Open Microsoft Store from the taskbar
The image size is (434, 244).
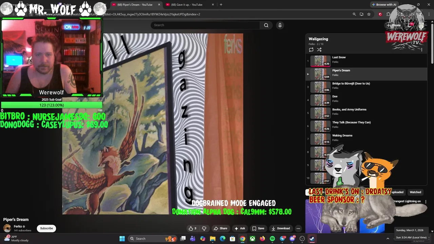233,239
